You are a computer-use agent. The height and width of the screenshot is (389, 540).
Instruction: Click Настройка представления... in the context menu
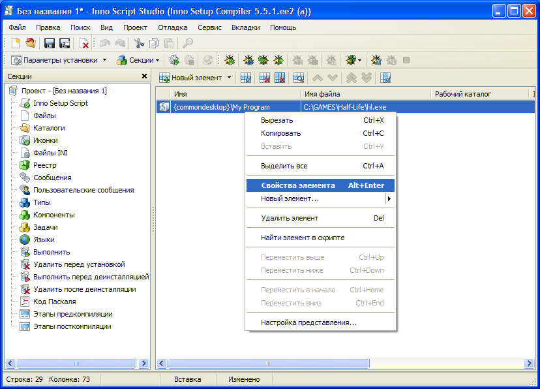click(308, 322)
